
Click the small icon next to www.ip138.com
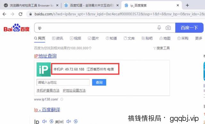click(62, 99)
